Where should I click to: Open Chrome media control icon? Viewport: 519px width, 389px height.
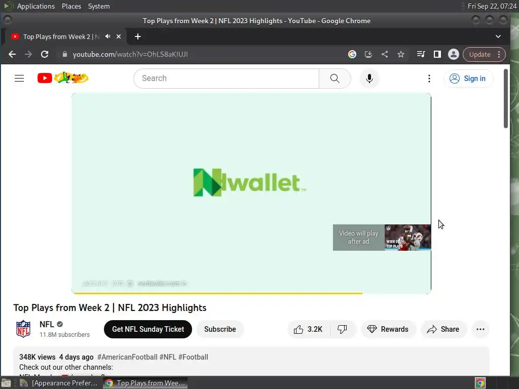tap(421, 54)
